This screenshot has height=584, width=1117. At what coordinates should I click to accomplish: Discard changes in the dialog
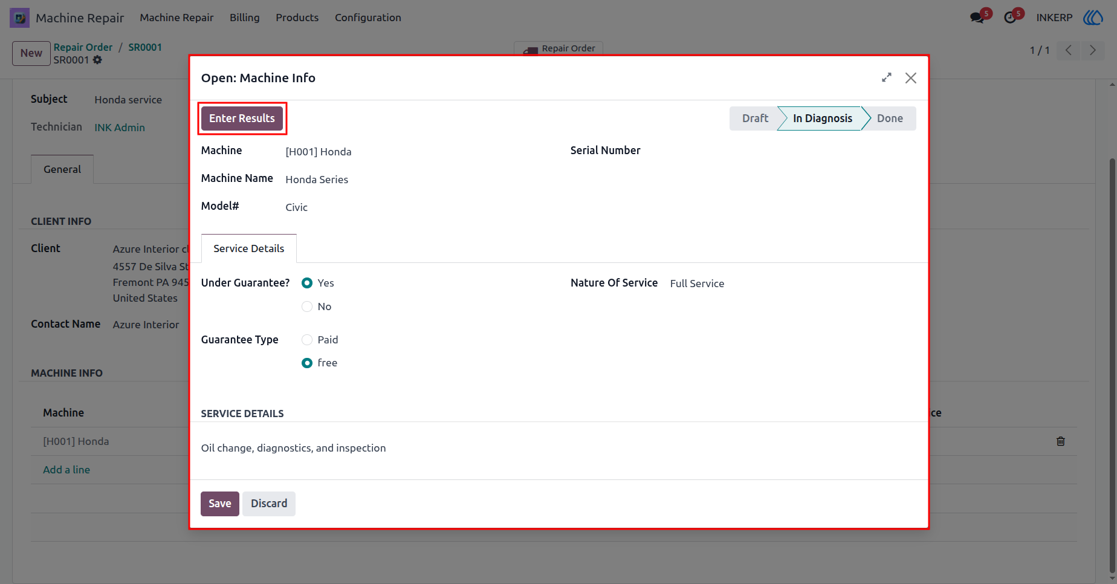tap(269, 504)
